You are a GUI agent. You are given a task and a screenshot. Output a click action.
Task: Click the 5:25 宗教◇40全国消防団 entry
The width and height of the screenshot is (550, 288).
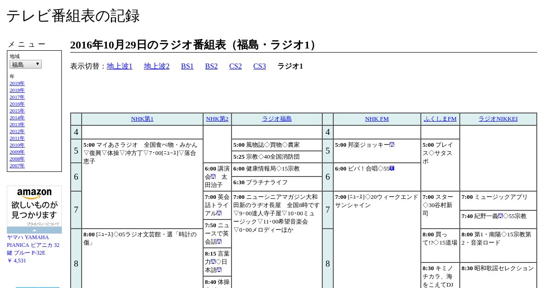(x=277, y=157)
